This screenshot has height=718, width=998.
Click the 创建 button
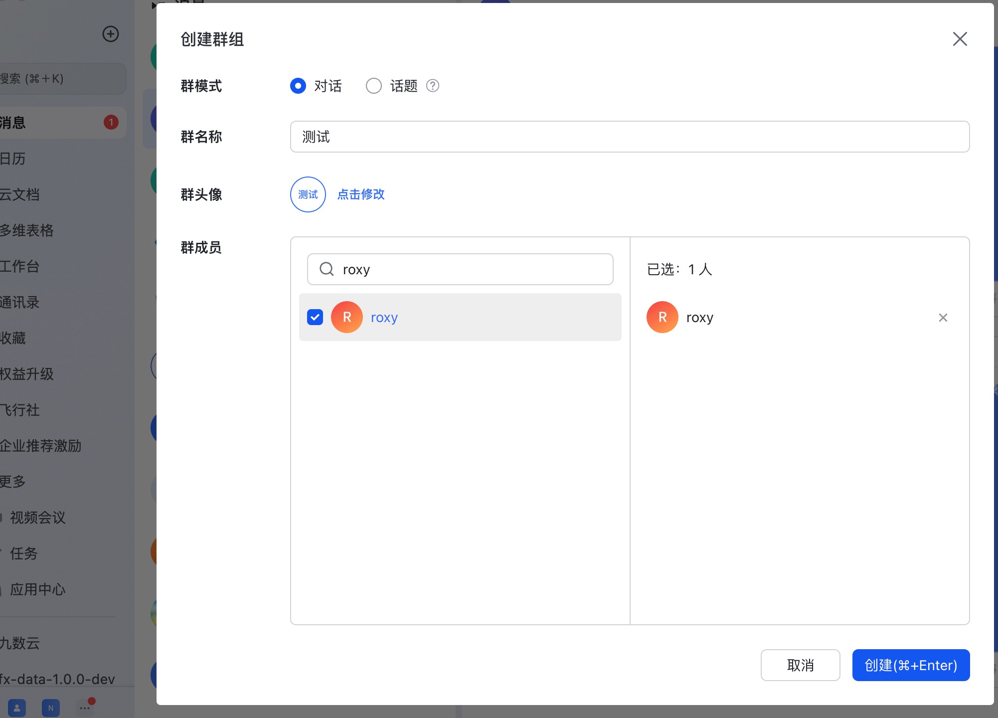(x=911, y=665)
